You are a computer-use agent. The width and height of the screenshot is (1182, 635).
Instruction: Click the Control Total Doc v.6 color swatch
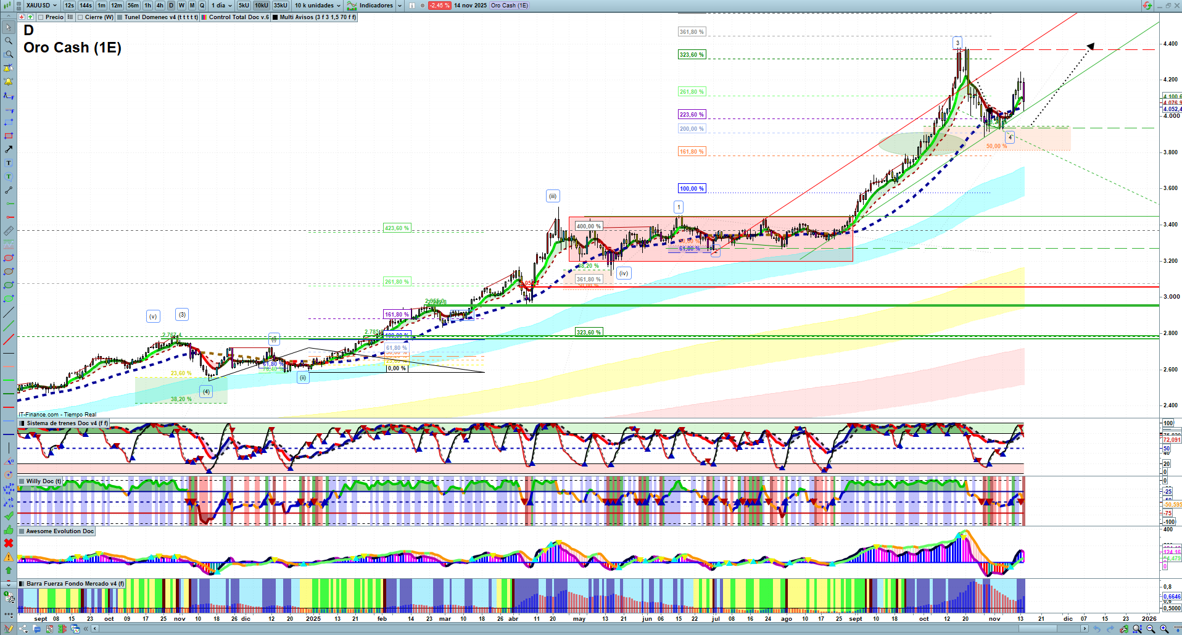205,17
